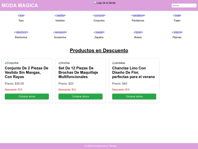Click the Descuento: $10 label
198x149 pixels.
(x=14, y=89)
